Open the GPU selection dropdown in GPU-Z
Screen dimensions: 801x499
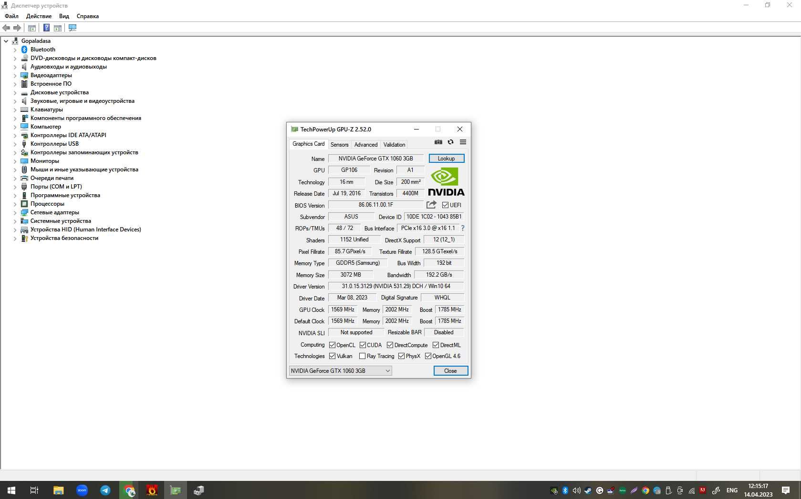pos(341,371)
